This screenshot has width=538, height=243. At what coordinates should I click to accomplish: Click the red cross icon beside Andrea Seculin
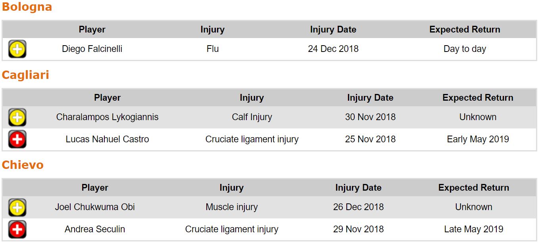tap(17, 229)
